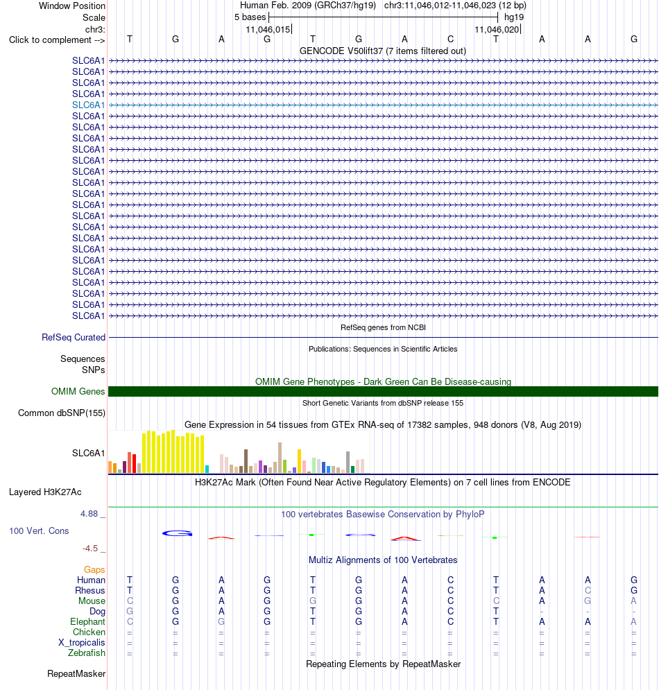659x690 pixels.
Task: Open the RefSeq Curated track label
Action: tap(74, 338)
